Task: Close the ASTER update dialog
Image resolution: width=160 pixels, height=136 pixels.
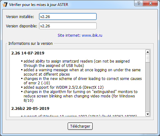Action: point(150,3)
